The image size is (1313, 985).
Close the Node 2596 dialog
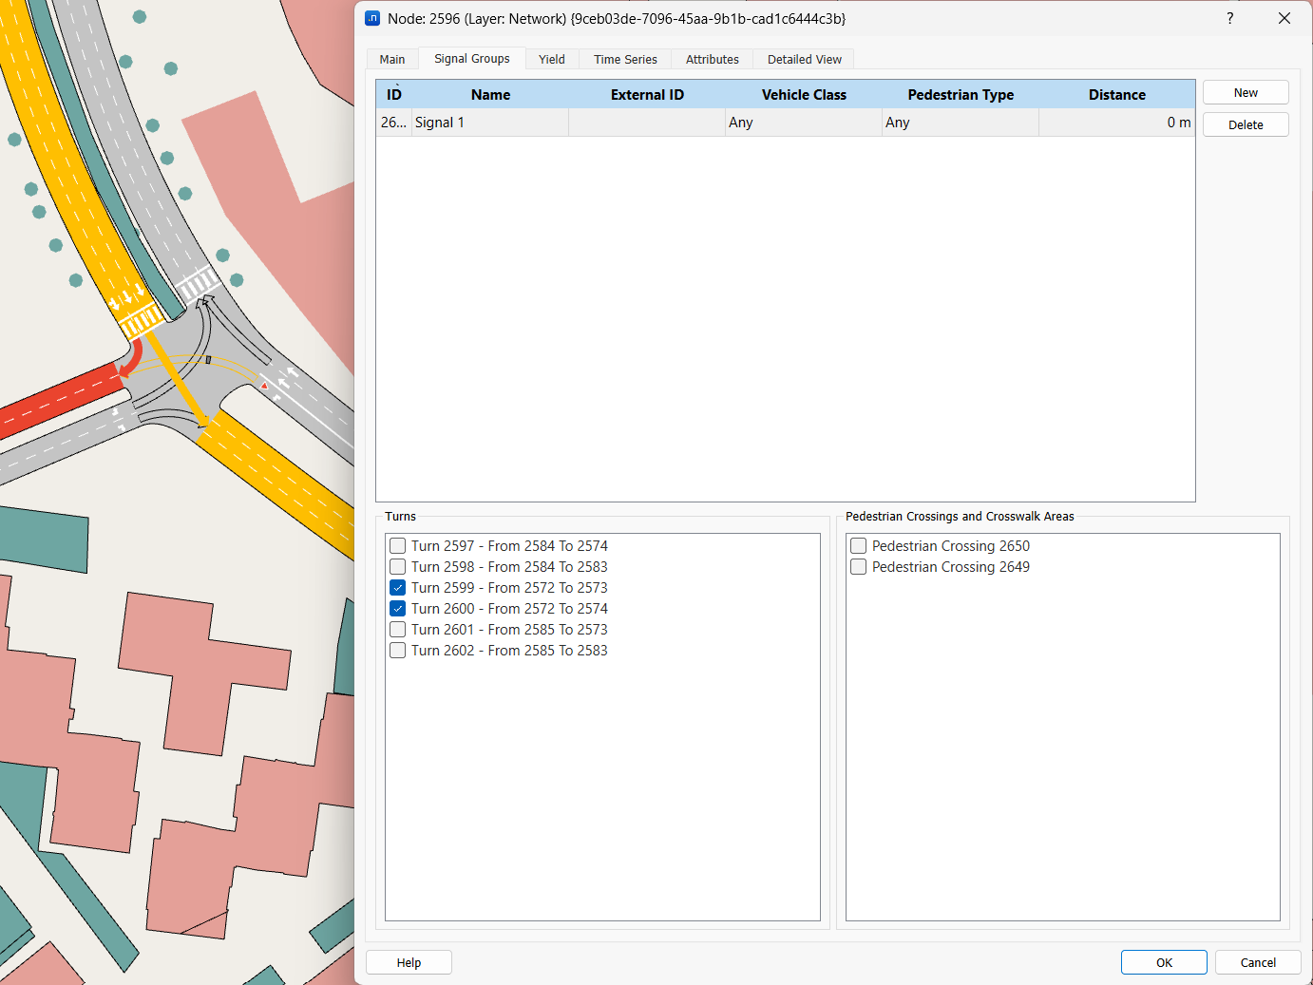(x=1284, y=18)
